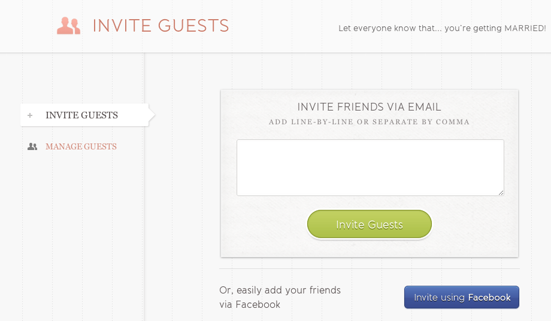Click the green Invite Guests button

click(x=370, y=224)
